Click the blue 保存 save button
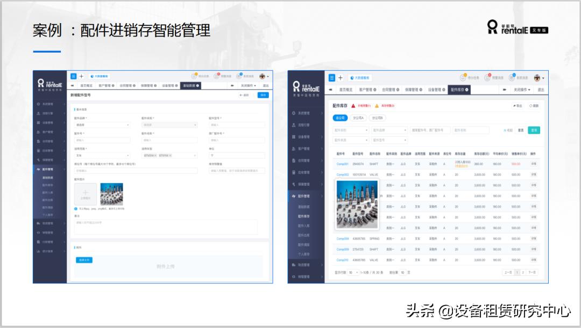The width and height of the screenshot is (581, 328). click(262, 95)
